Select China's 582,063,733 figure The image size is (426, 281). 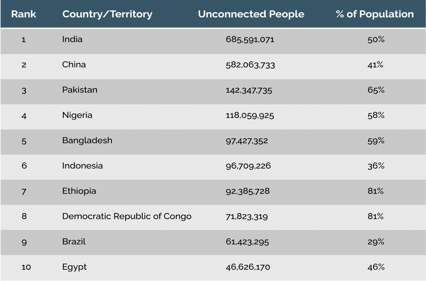(x=250, y=65)
